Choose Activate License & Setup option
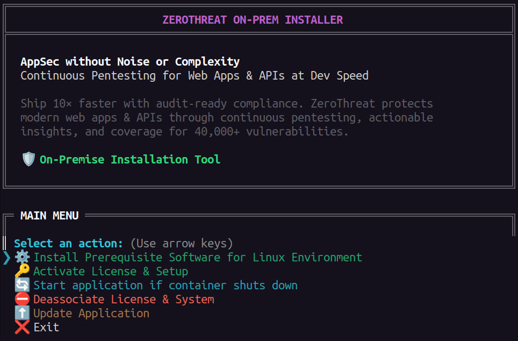The width and height of the screenshot is (518, 341). pyautogui.click(x=111, y=271)
